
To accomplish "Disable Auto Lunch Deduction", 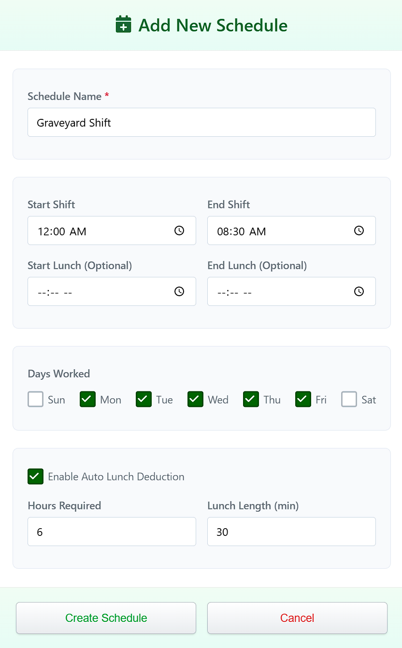I will tap(35, 476).
